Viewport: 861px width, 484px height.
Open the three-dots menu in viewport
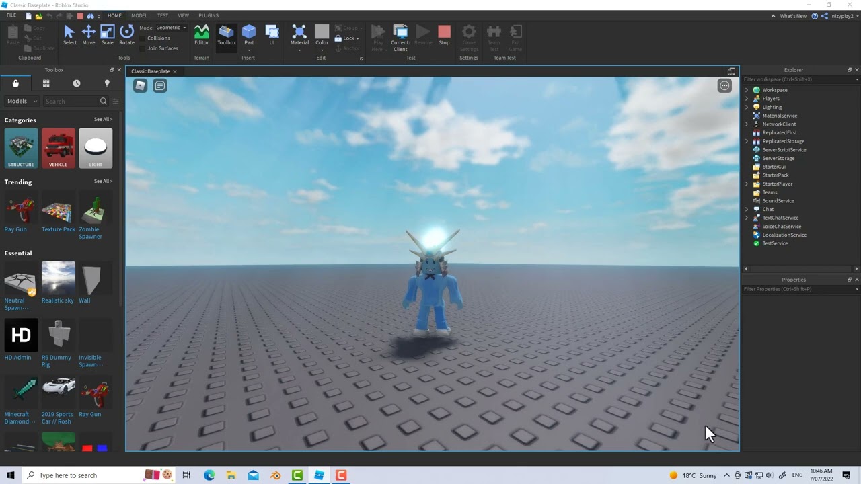coord(724,85)
